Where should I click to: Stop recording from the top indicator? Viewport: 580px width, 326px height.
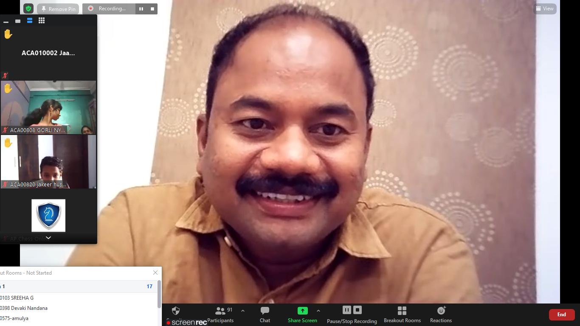pos(152,9)
